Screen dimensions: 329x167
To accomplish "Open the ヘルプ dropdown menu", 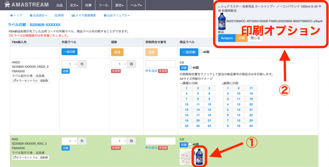I will (136, 5).
